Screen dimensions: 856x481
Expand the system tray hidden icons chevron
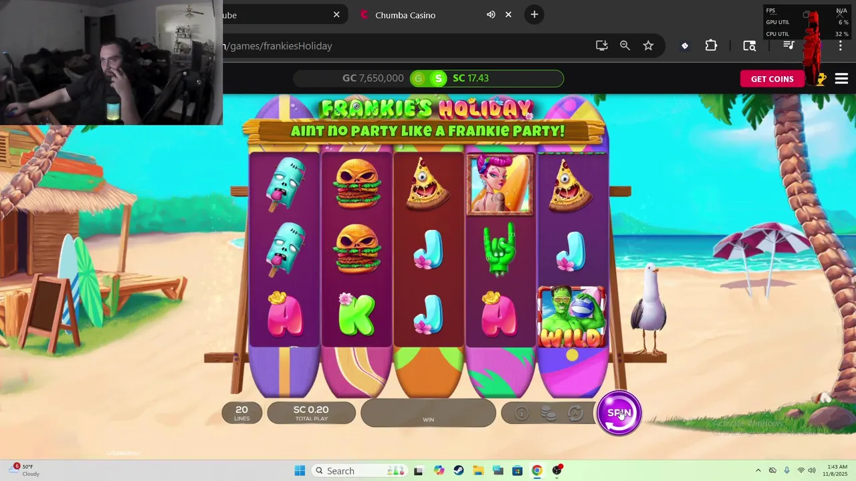(x=758, y=470)
